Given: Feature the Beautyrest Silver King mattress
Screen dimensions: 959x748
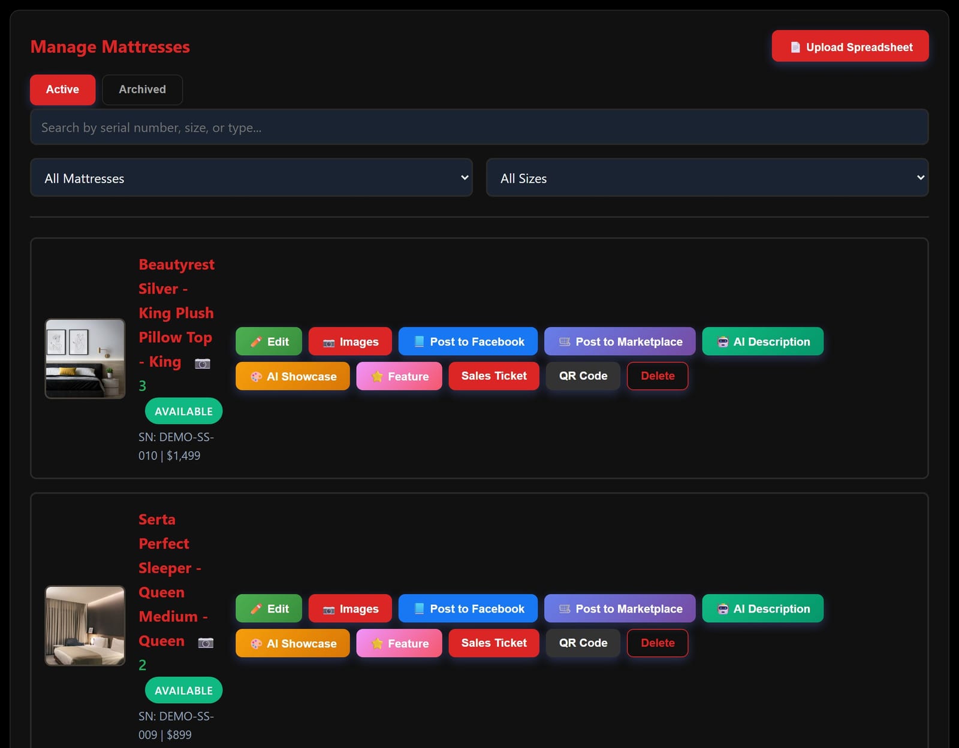Looking at the screenshot, I should pyautogui.click(x=399, y=376).
